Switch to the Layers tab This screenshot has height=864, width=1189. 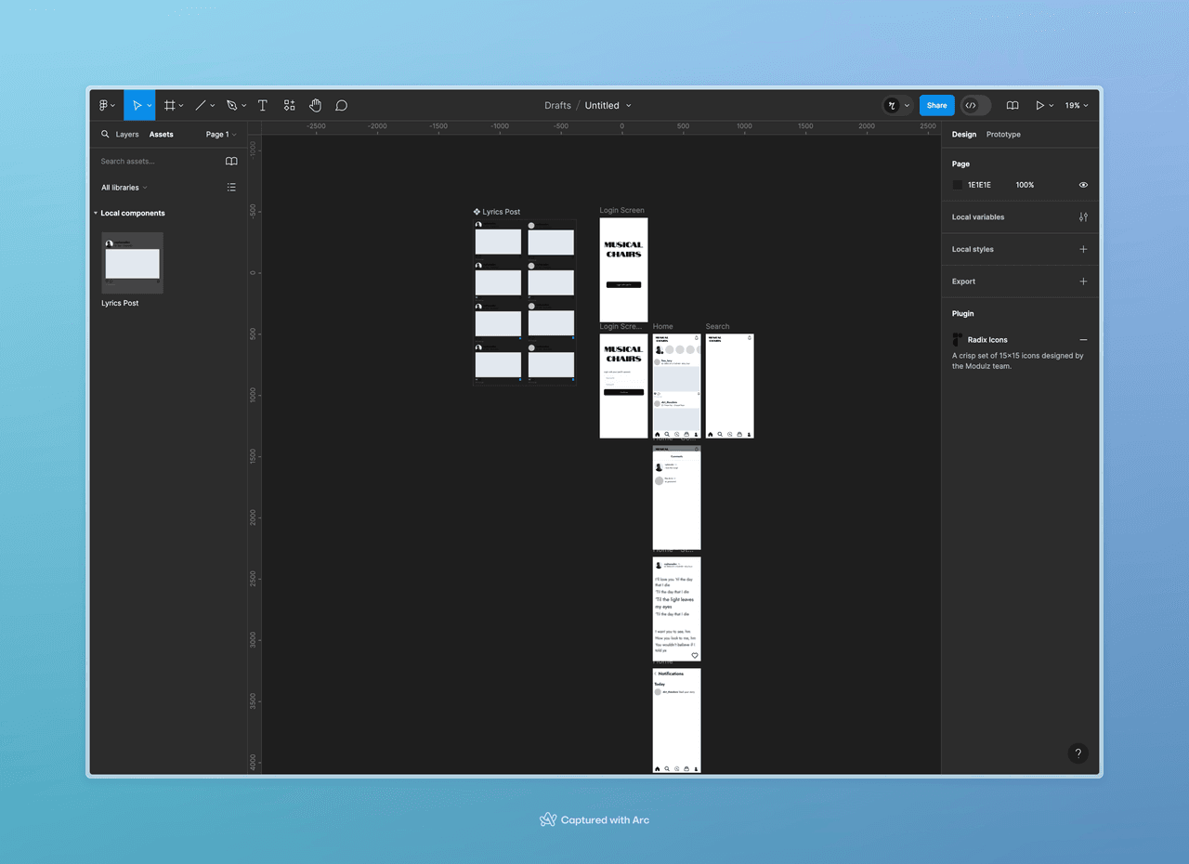click(x=127, y=135)
